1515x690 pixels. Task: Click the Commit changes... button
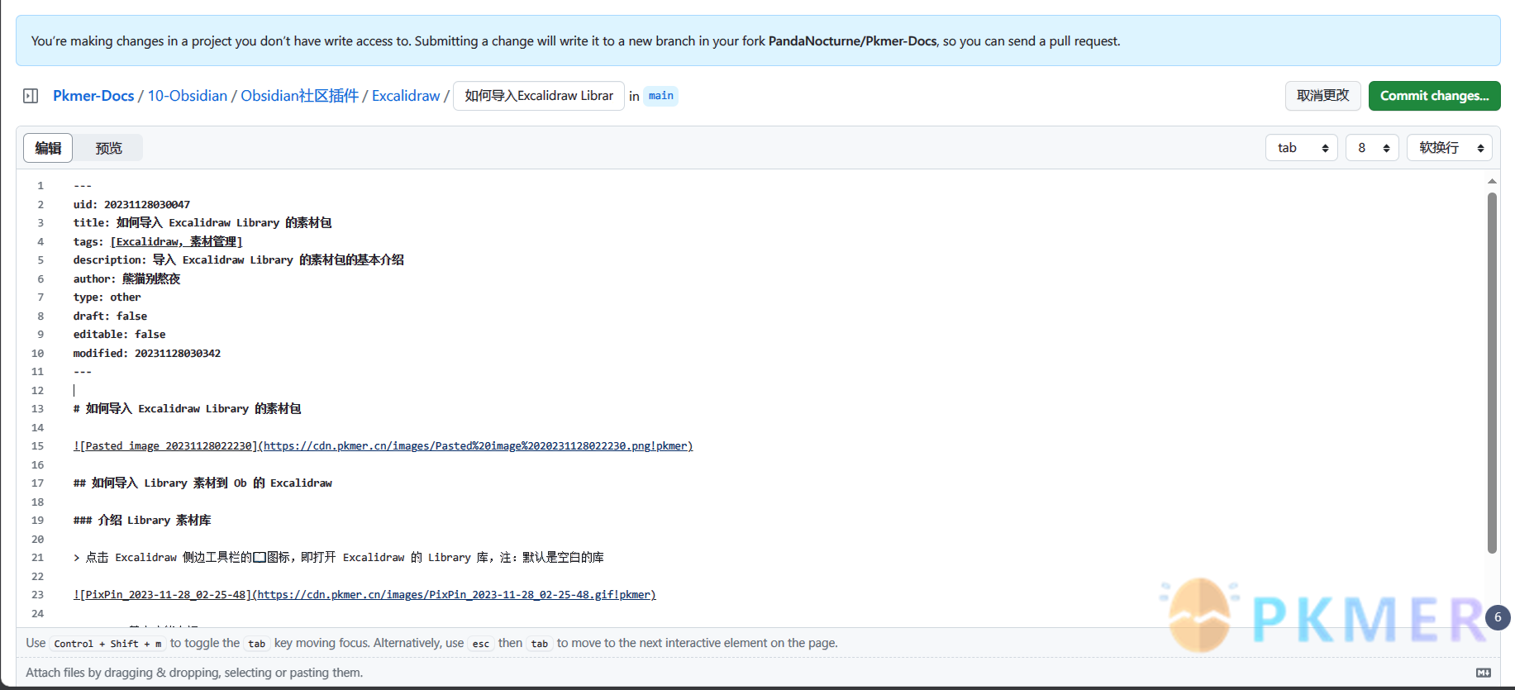(x=1434, y=96)
